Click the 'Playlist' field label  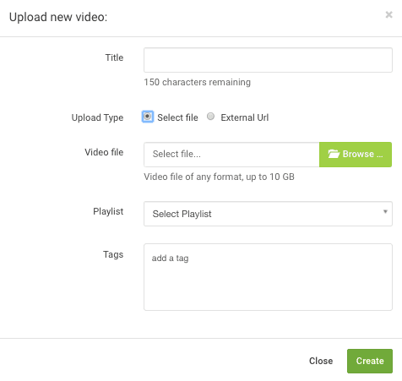pos(108,211)
